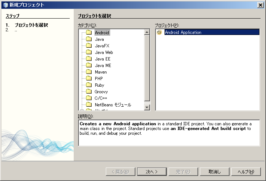Image resolution: width=266 pixels, height=181 pixels.
Task: Click the Ruby folder icon
Action: (x=89, y=85)
